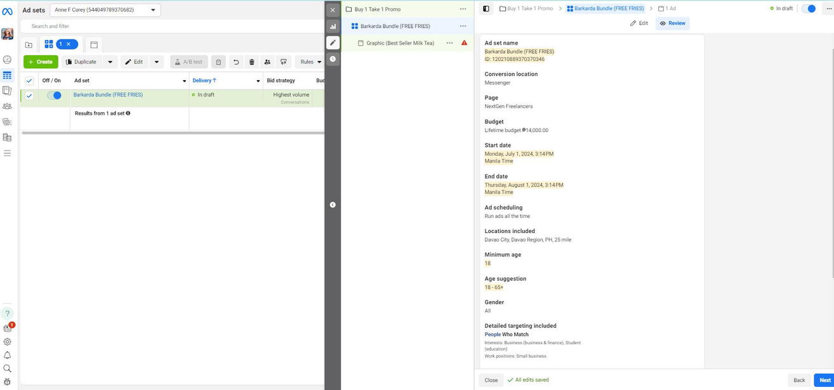Open Settings gear in sidebar
This screenshot has width=834, height=390.
click(8, 342)
